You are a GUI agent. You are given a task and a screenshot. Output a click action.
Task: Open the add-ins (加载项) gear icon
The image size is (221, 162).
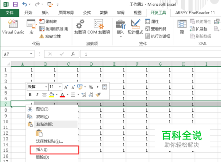click(x=80, y=27)
